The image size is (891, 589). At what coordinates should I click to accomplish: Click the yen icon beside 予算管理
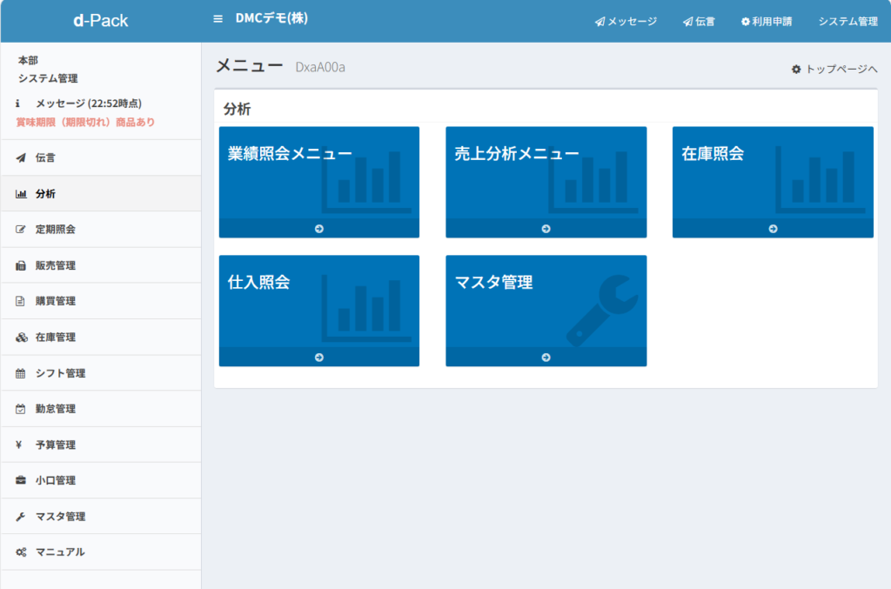19,445
